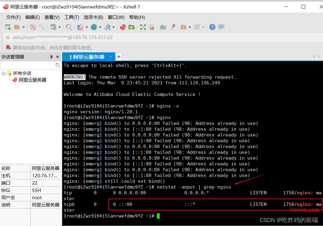Open Help blue question mark icon
This screenshot has height=226, width=323.
pyautogui.click(x=212, y=27)
